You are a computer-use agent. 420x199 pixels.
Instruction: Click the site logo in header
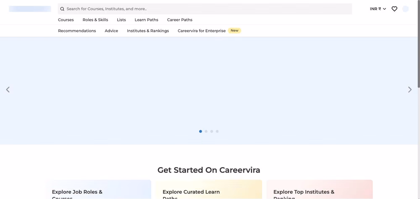(x=30, y=9)
